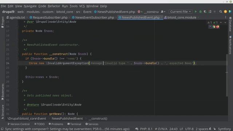Open the Notifications tool window
Screen dimensions: 233x131
pyautogui.click(x=230, y=45)
